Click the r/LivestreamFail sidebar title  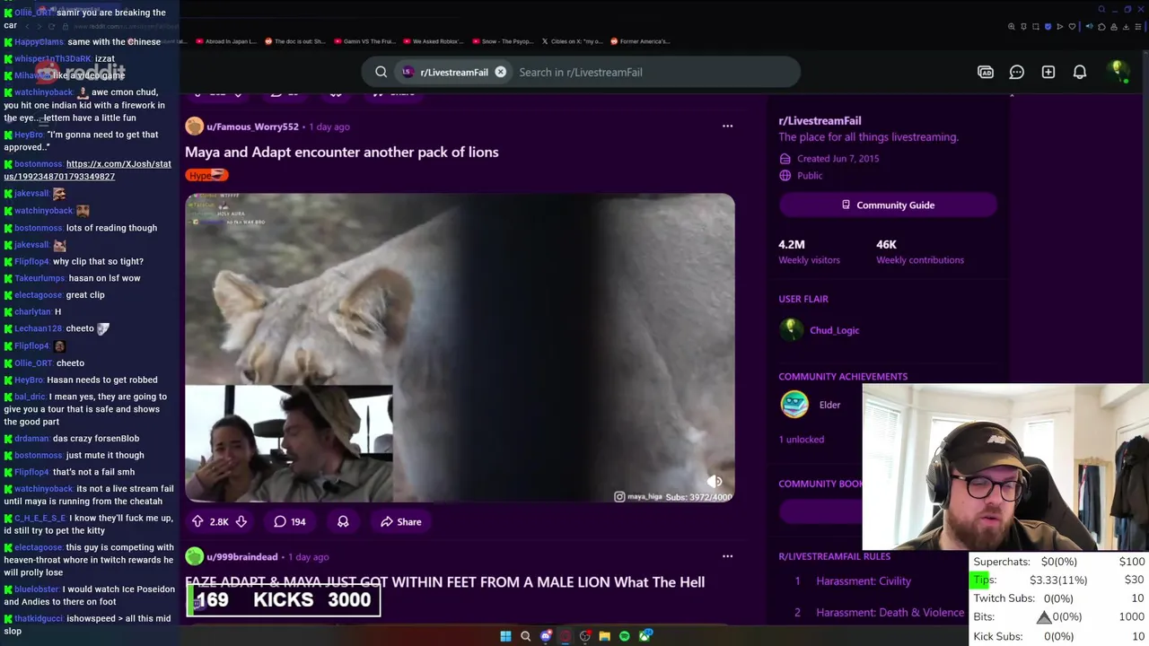pos(820,120)
